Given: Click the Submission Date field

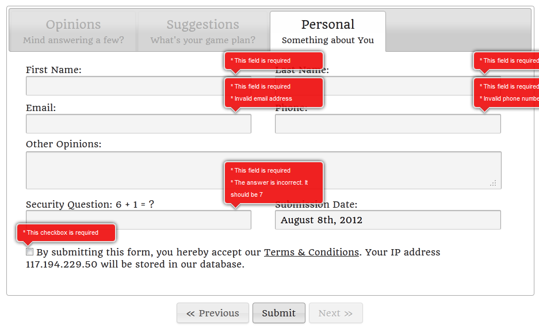Looking at the screenshot, I should coord(388,220).
